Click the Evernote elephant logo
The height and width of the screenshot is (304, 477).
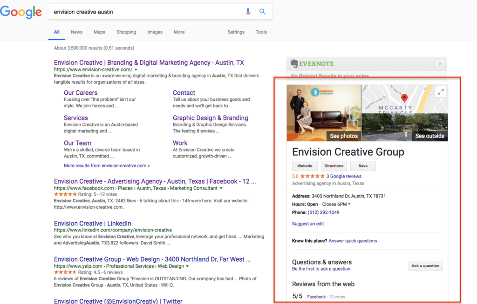294,64
